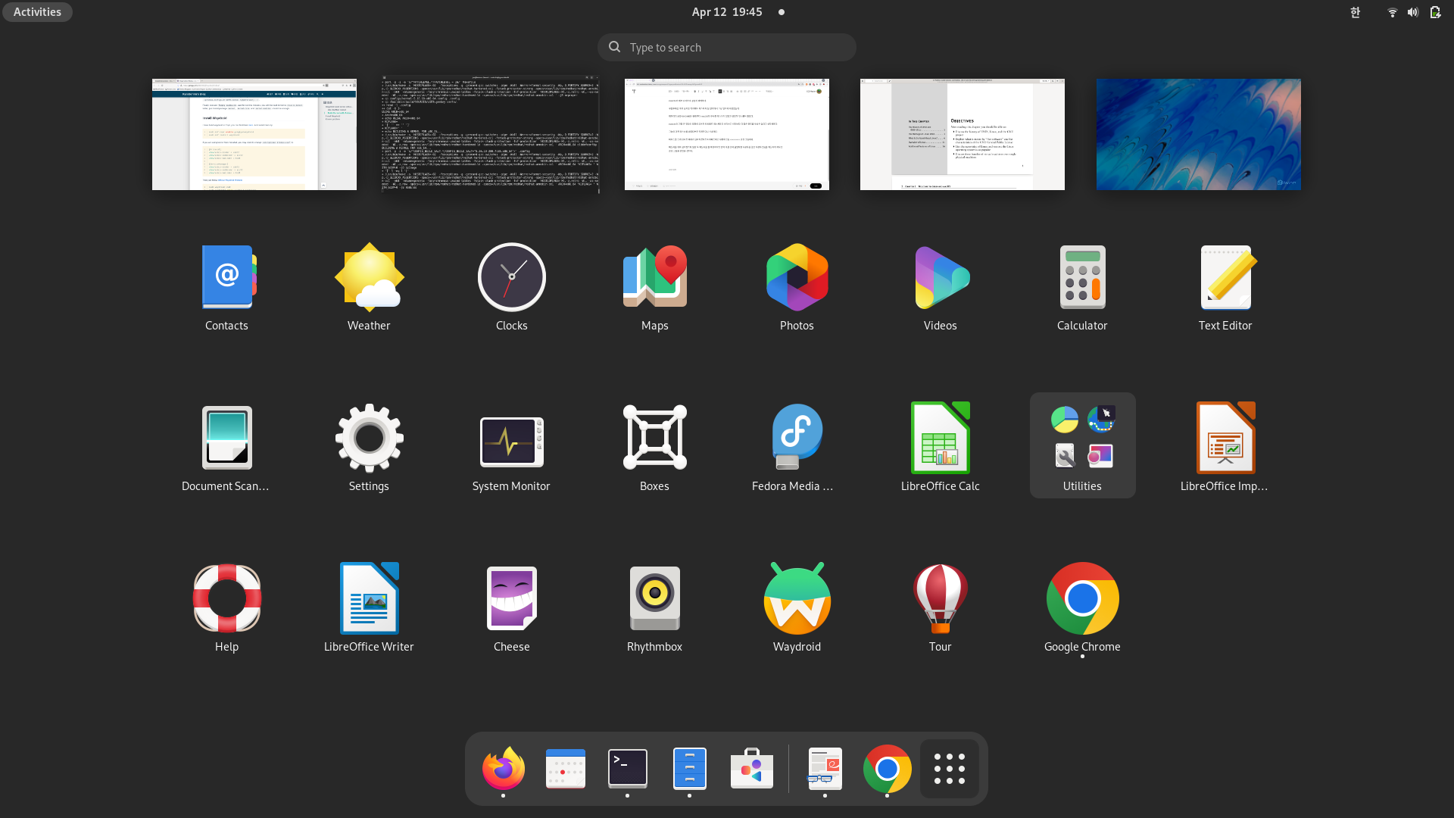Switch to the PDF viewer workspace thumbnail
The width and height of the screenshot is (1454, 818).
point(963,134)
